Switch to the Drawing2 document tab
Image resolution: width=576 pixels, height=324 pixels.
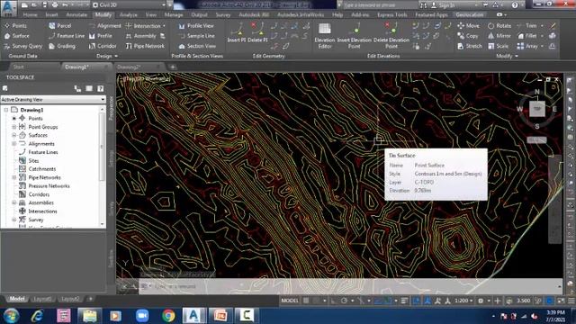coord(129,67)
